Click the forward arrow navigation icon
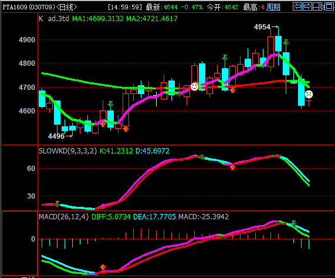This screenshot has width=335, height=278. pos(307,6)
